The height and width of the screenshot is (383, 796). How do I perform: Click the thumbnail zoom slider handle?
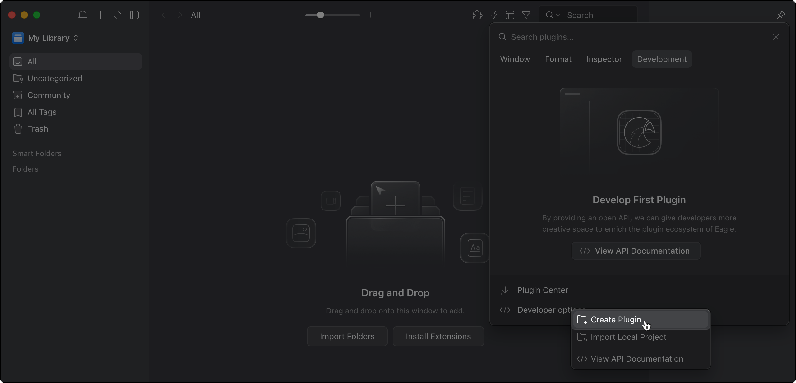pyautogui.click(x=321, y=15)
